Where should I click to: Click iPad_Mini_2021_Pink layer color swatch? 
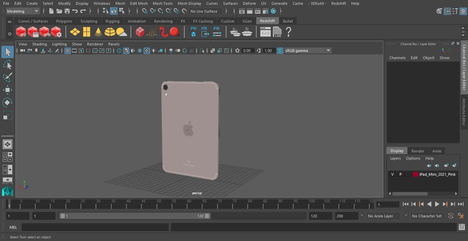point(416,174)
